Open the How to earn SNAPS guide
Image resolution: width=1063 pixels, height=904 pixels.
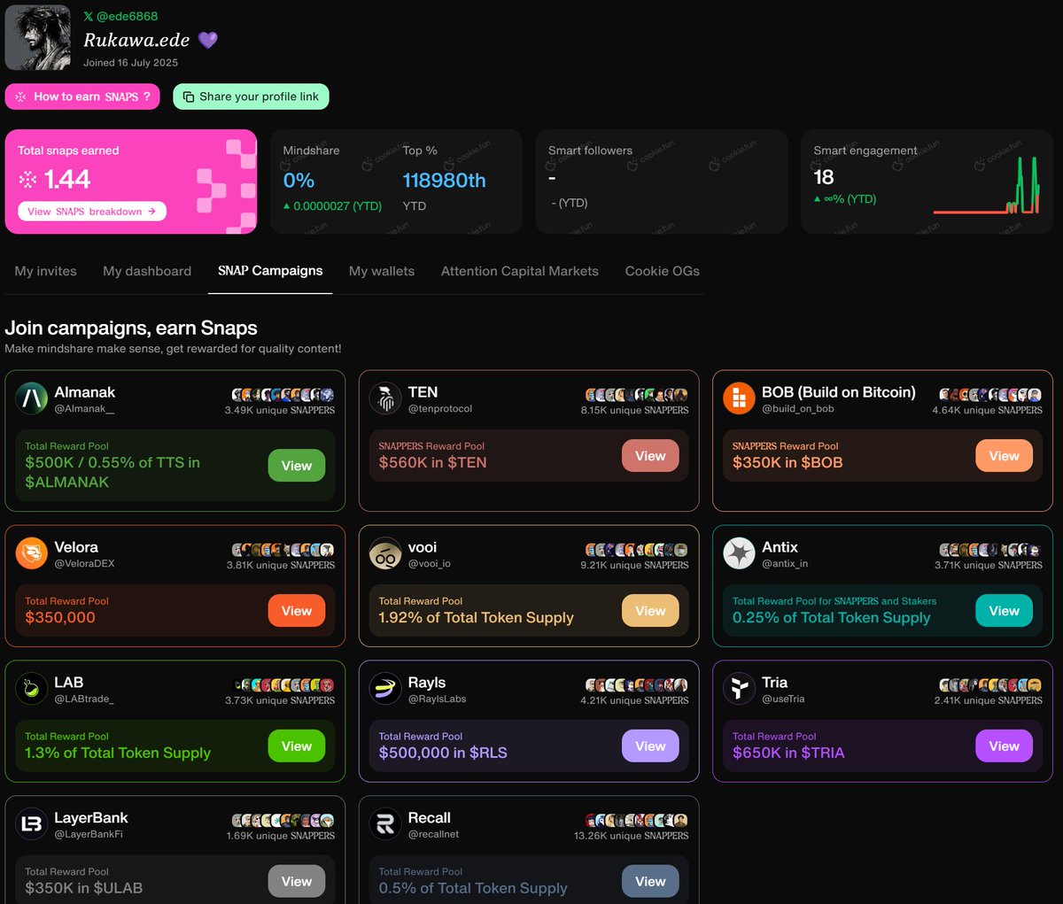point(82,97)
